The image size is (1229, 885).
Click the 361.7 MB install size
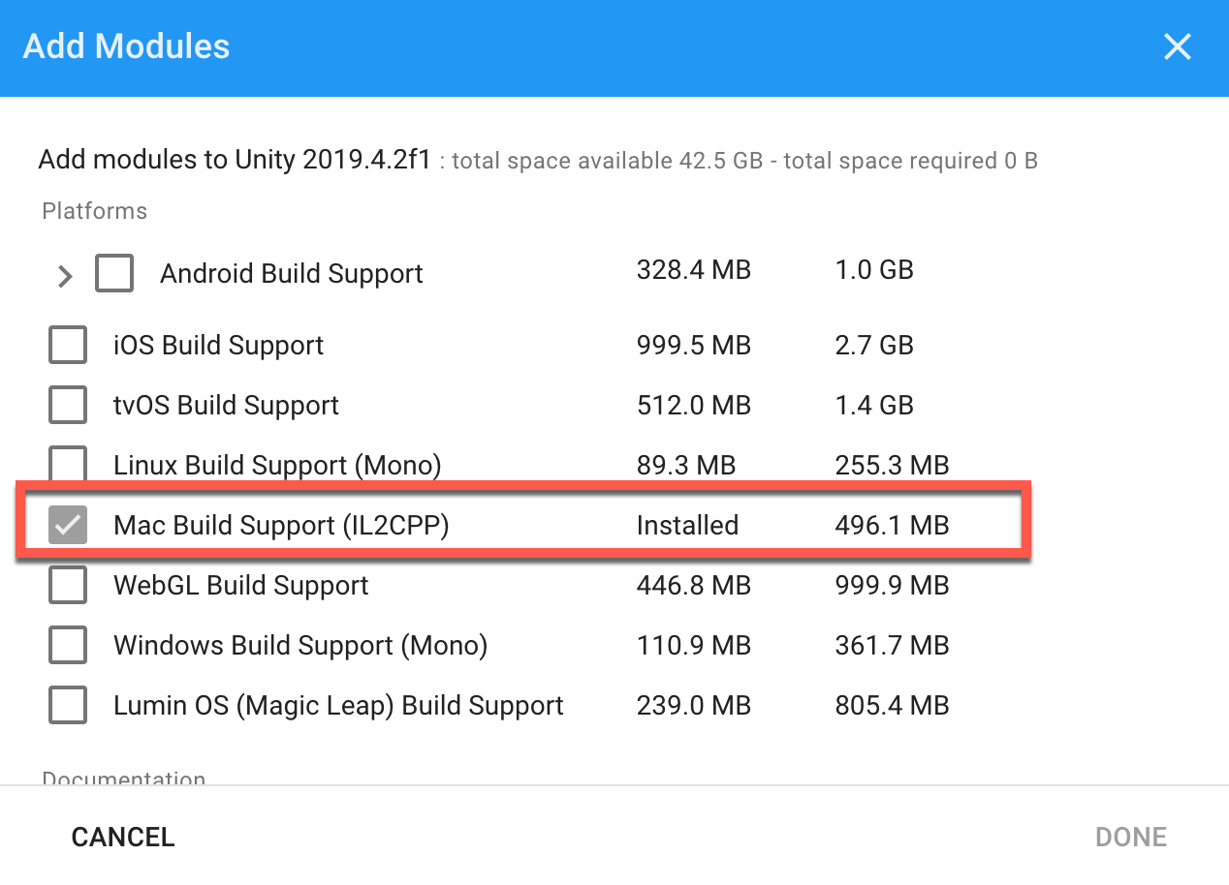pos(892,646)
